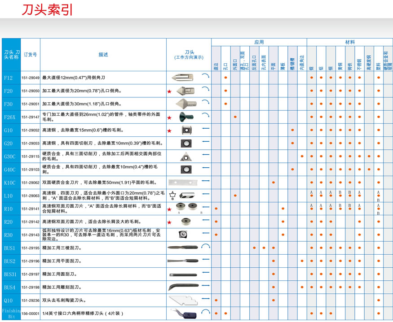Click the 刀头 (工作方向演示) column header
The image size is (393, 322).
pos(189,55)
